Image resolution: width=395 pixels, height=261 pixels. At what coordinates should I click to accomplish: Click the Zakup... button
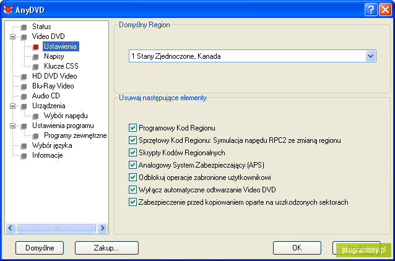coord(106,248)
